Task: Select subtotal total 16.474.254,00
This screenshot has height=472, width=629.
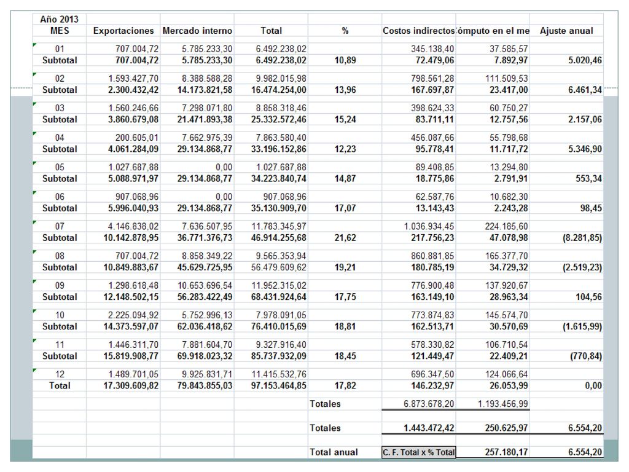Action: (x=278, y=90)
